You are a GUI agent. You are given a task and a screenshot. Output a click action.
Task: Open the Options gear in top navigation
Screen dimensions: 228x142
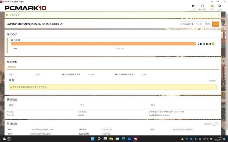click(x=219, y=7)
